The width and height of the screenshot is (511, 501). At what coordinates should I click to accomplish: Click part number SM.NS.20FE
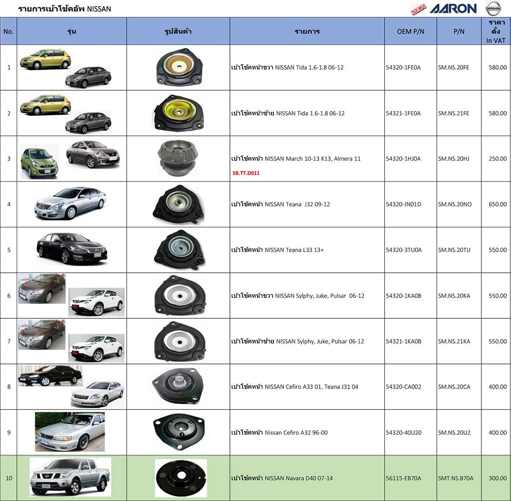(x=454, y=67)
